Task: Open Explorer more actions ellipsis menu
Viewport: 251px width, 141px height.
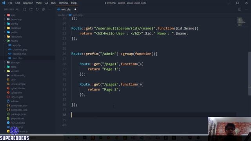Action: [x=50, y=9]
